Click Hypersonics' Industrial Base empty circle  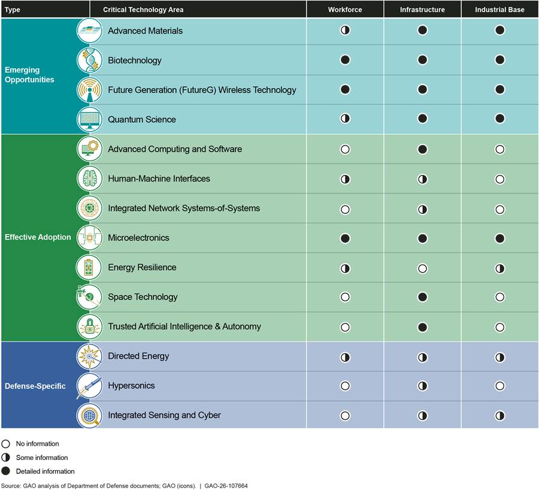pos(500,386)
